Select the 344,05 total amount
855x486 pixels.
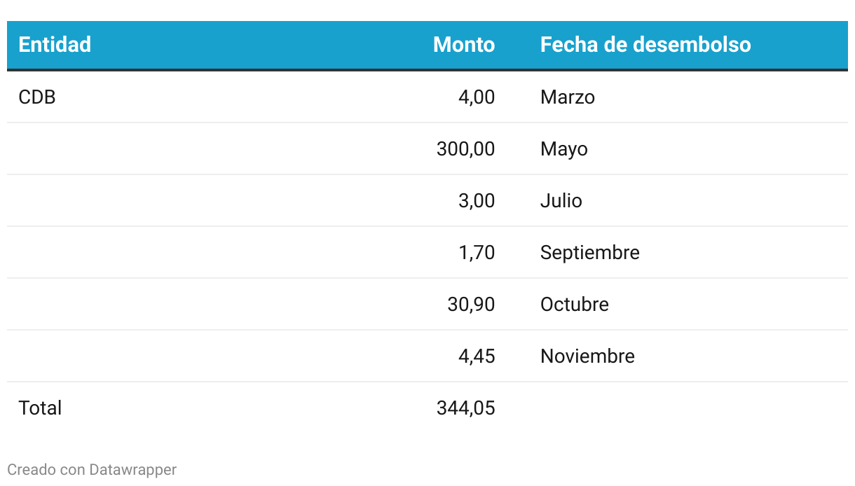point(466,408)
